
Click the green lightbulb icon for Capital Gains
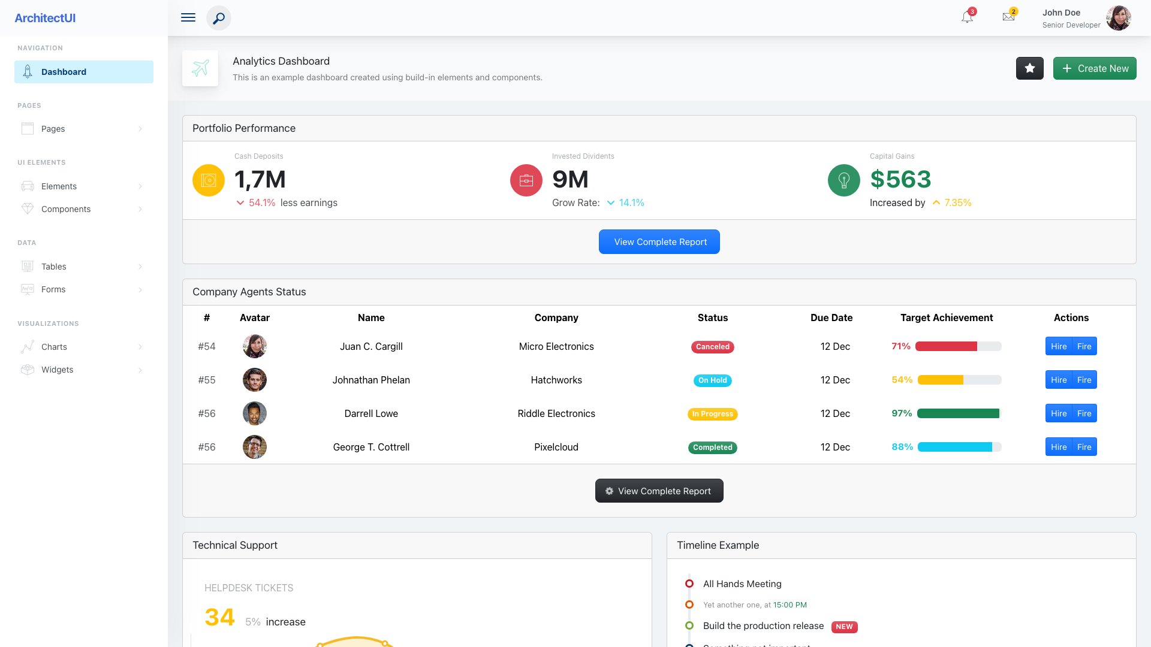(843, 180)
